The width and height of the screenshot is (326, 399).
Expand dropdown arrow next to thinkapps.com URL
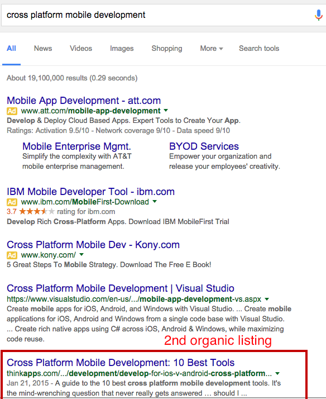click(x=277, y=373)
